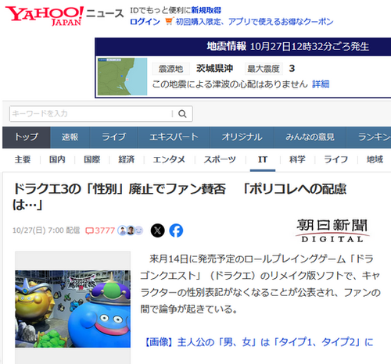Open the オリジナル tab
Screen dimensions: 391x364
(242, 137)
